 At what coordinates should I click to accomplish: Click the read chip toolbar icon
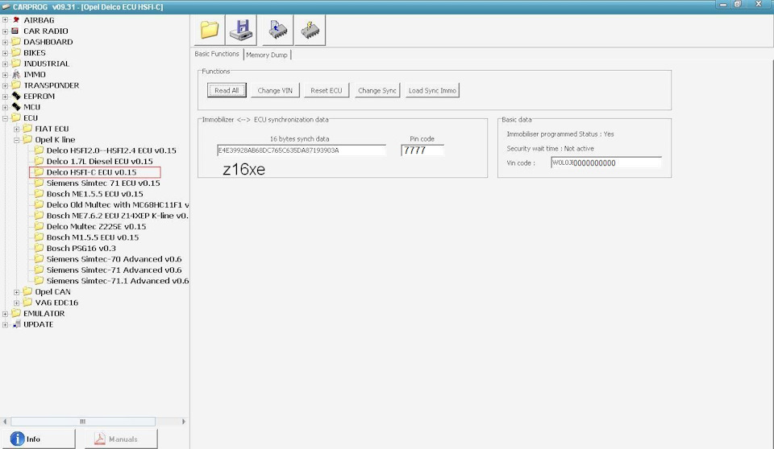(278, 30)
